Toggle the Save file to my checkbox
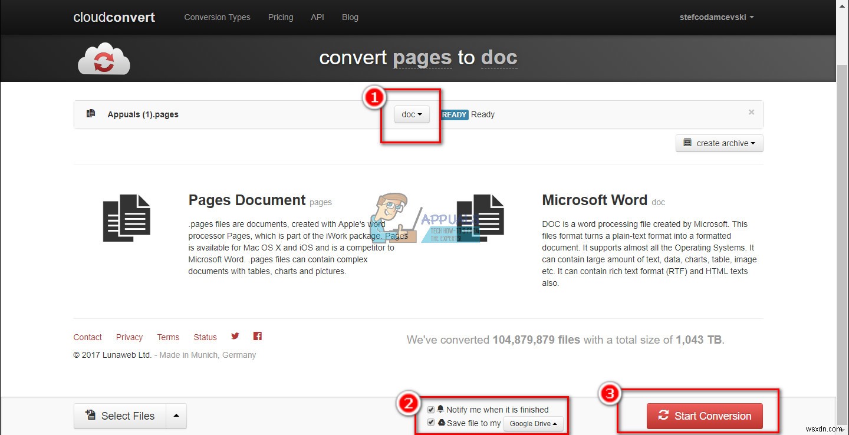This screenshot has height=435, width=849. [x=431, y=423]
